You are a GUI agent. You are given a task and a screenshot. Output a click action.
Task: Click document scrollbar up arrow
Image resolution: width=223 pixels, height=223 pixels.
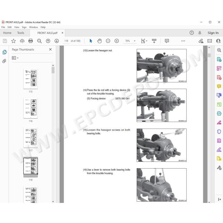click(209, 47)
